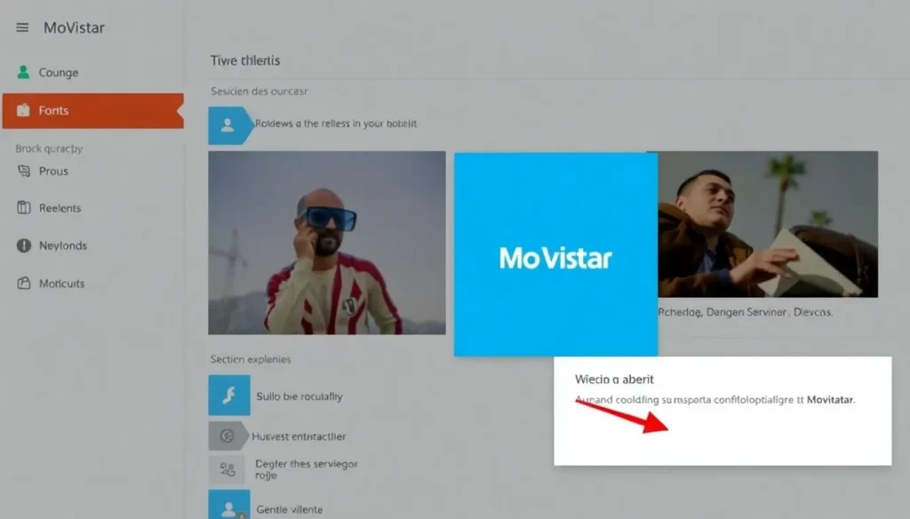Click the Sesicien des ourcasr label

coord(259,91)
